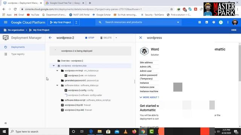Open the Apps bookmark
The width and height of the screenshot is (241, 135).
[x=7, y=15]
